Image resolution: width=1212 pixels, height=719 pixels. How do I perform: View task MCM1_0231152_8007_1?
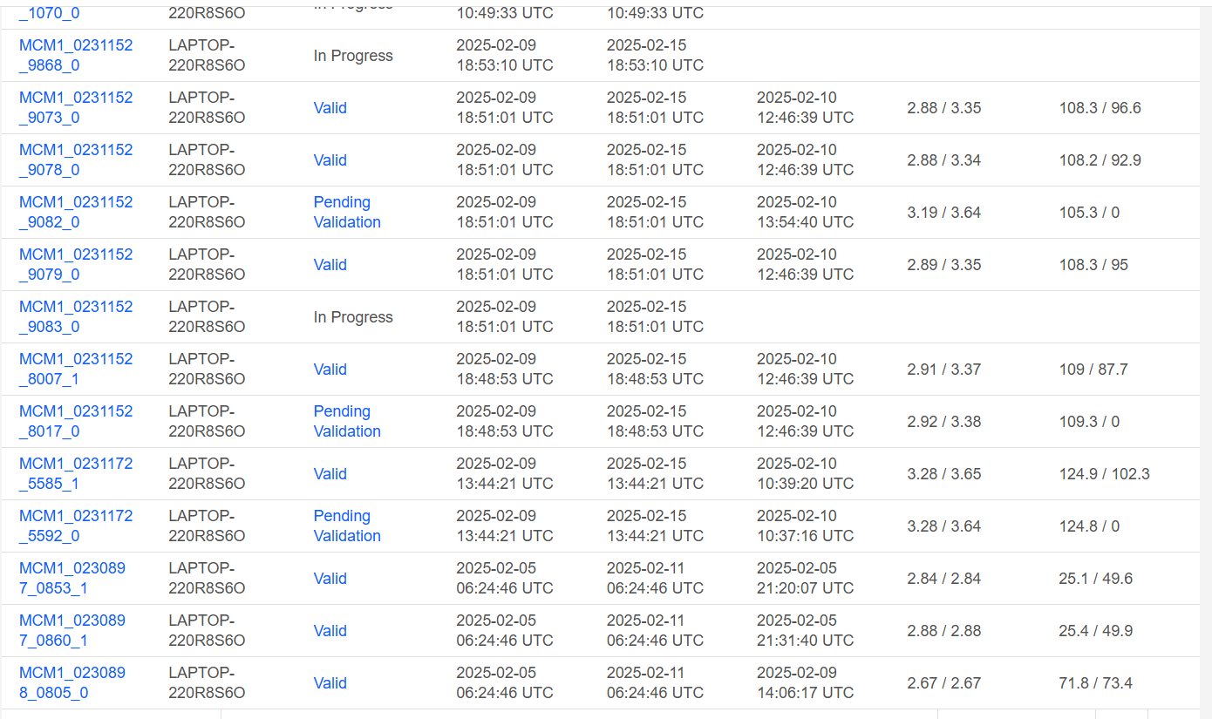[76, 369]
